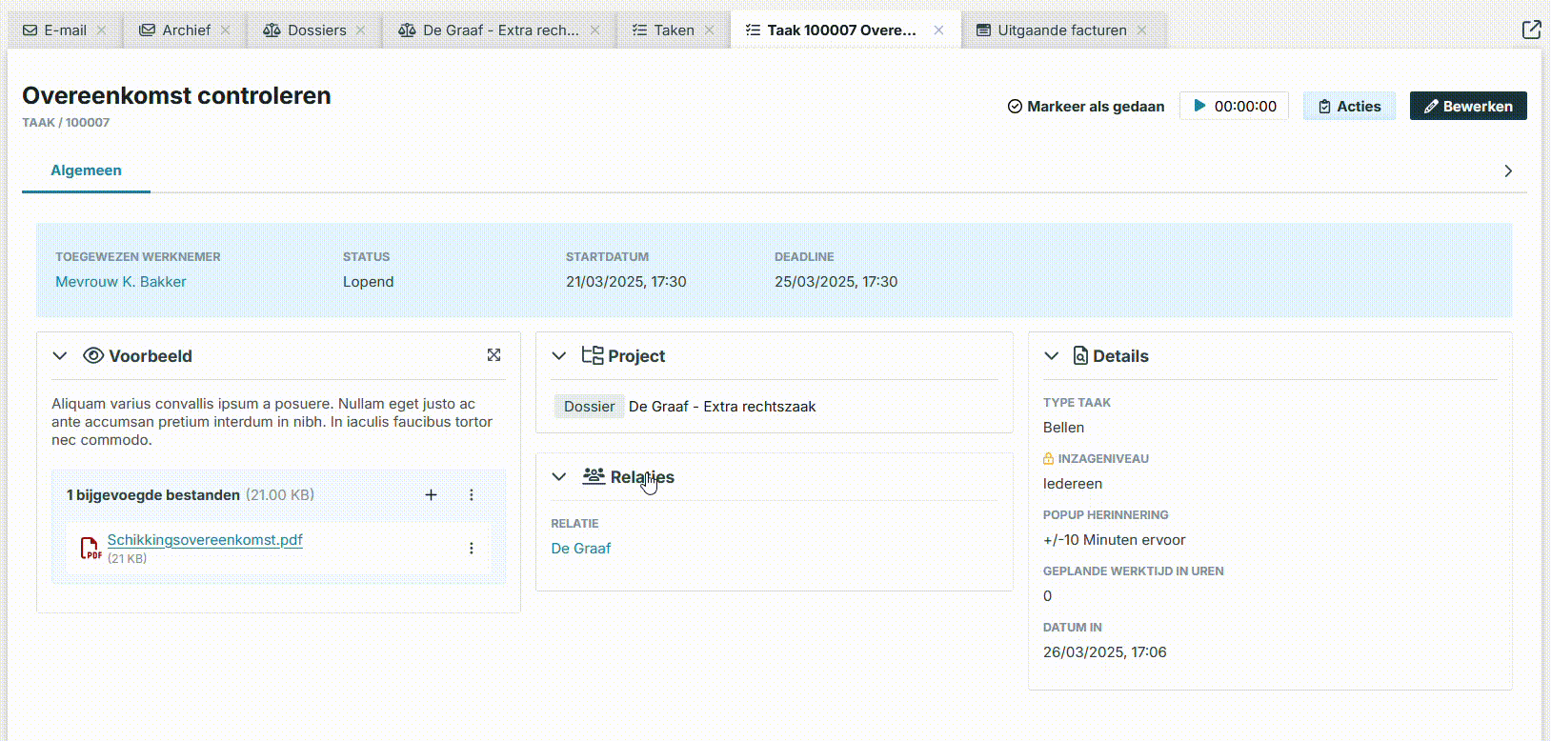Start the 00:00:00 timer play button
The image size is (1551, 741).
(x=1200, y=106)
